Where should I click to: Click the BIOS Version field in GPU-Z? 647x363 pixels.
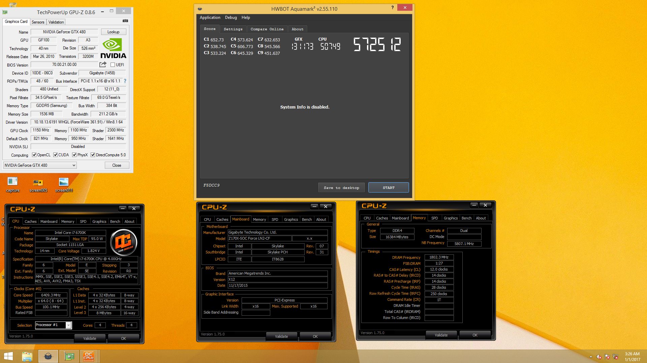[64, 65]
